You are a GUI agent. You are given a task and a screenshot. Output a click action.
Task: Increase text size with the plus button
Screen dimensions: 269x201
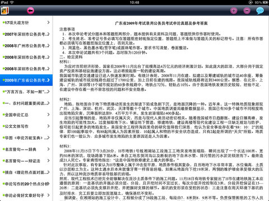[234, 11]
